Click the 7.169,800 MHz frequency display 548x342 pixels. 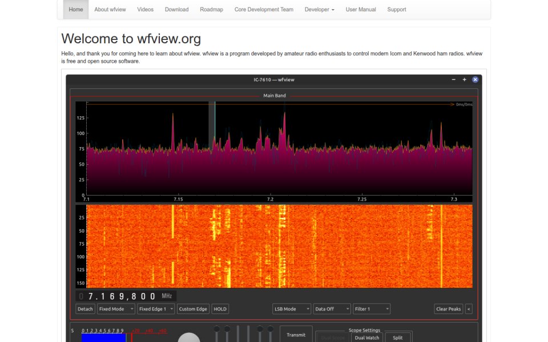coord(126,296)
